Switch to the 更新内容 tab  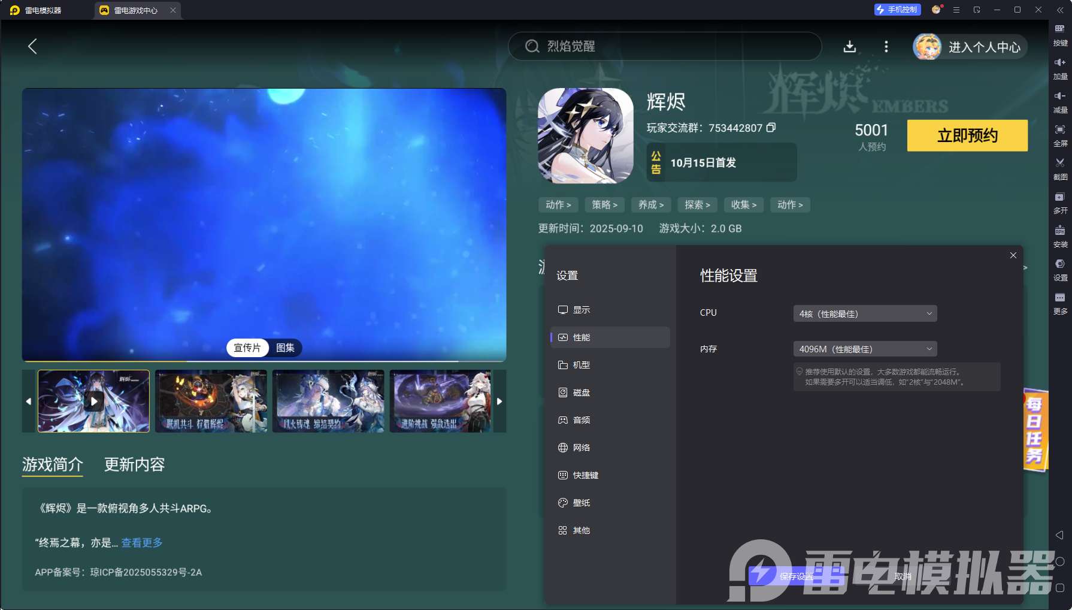pos(134,465)
